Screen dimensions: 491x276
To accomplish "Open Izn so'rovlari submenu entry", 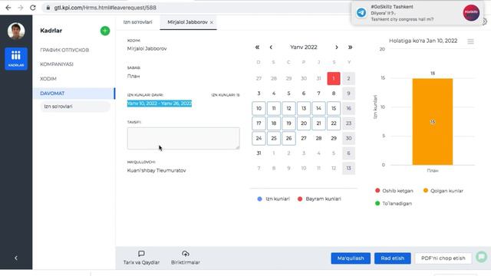I will (75, 107).
